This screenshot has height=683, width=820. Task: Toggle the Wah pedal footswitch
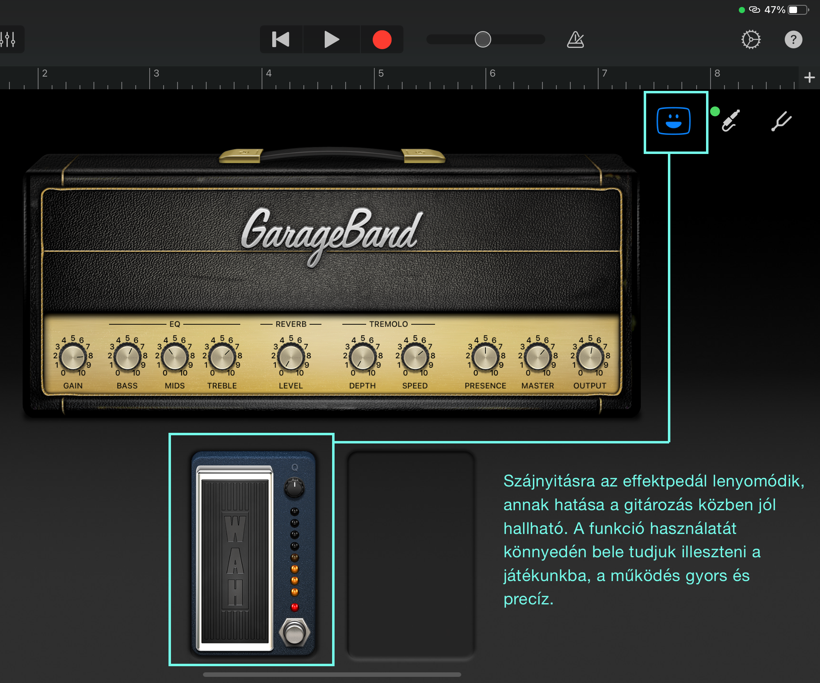(x=294, y=633)
